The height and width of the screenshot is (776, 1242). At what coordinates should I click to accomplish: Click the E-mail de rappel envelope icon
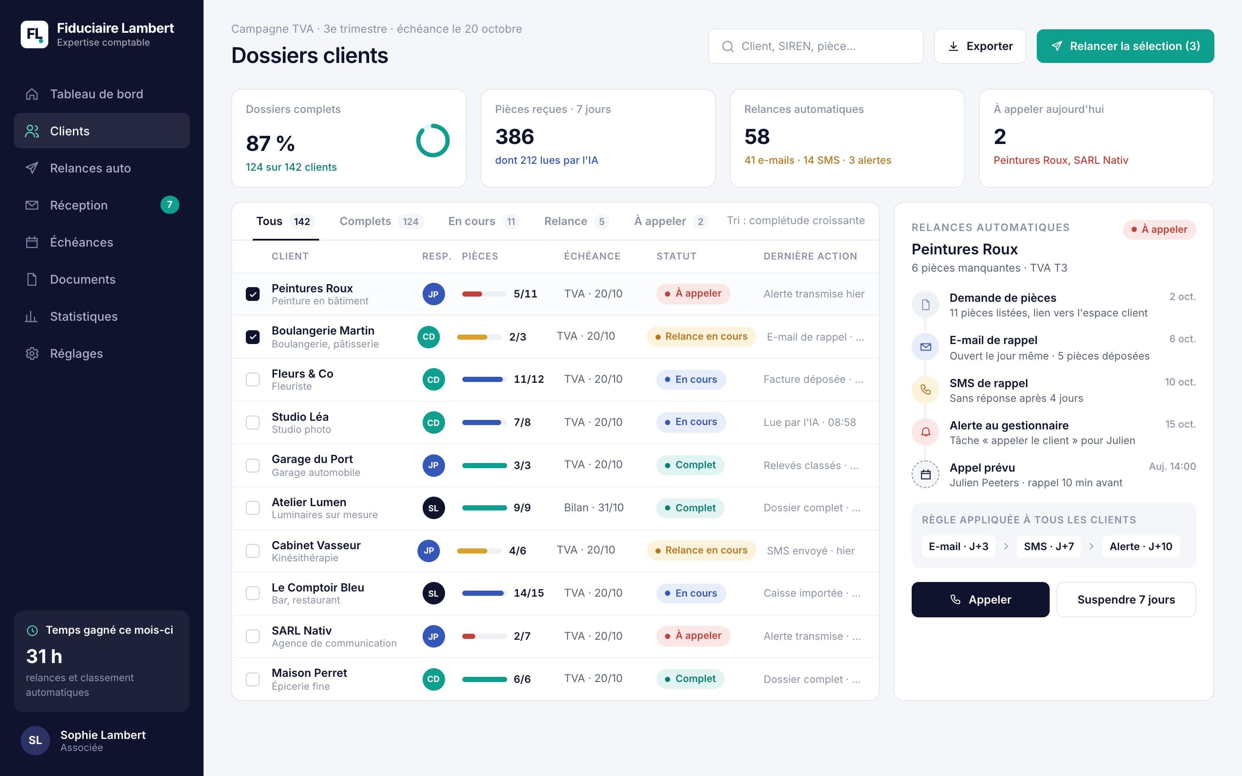925,347
